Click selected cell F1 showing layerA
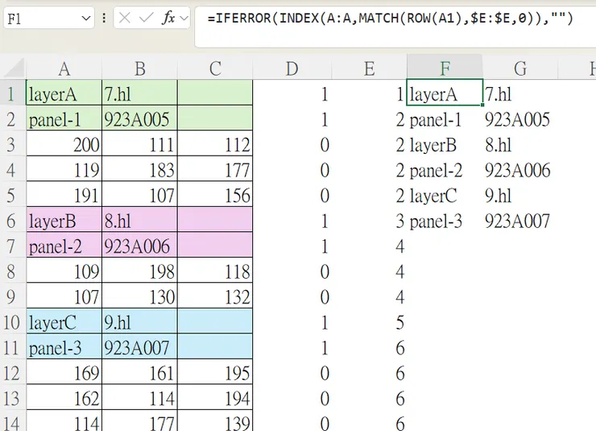This screenshot has height=431, width=596. click(x=445, y=93)
